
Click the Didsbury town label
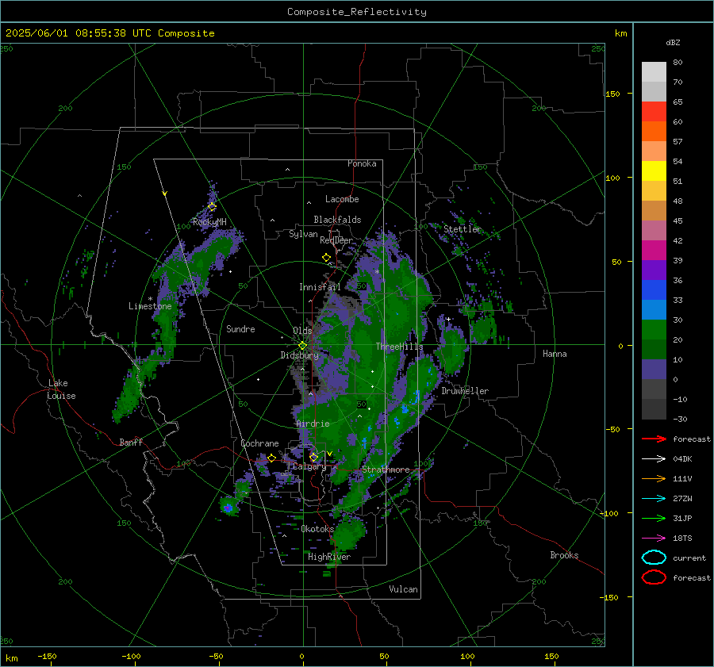(x=299, y=355)
